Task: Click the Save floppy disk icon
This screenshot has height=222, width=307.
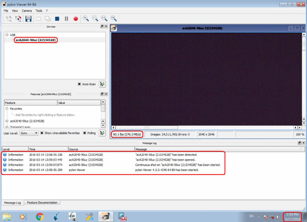Action: point(28,18)
